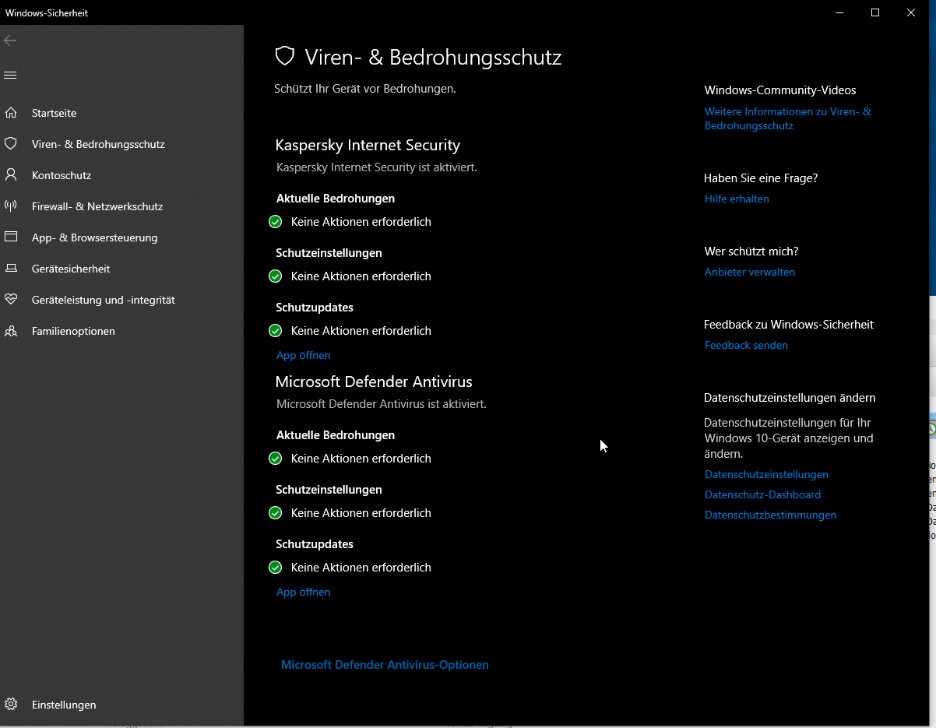
Task: Click the Einstellungen gear icon
Action: tap(11, 705)
